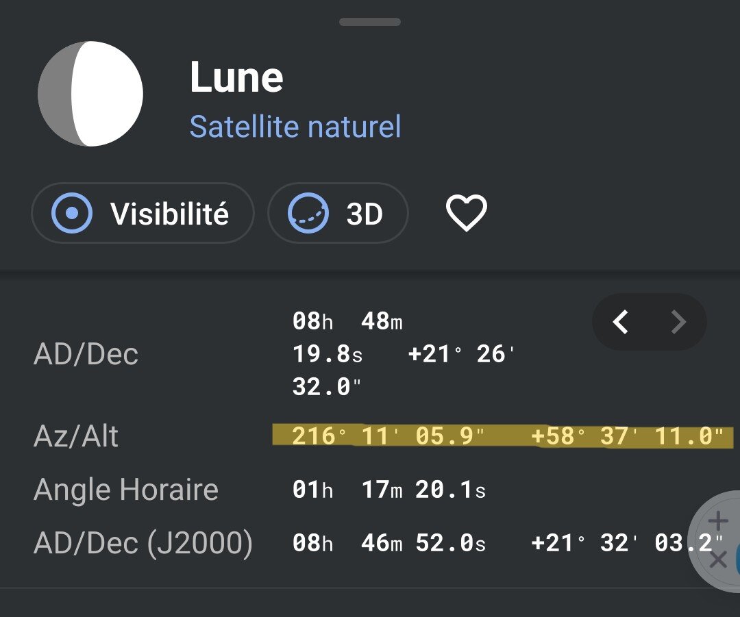Tap the 08h 48m AD value
The width and height of the screenshot is (740, 617).
[x=347, y=320]
